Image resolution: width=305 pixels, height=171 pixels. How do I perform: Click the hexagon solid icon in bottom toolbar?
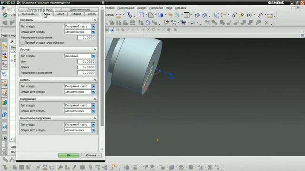tap(82, 167)
